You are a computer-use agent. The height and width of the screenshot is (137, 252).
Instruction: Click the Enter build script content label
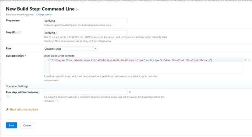pyautogui.click(x=59, y=56)
